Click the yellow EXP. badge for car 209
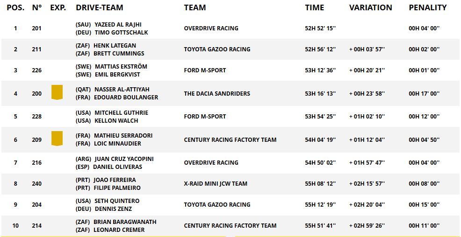The width and height of the screenshot is (461, 237). [x=57, y=138]
